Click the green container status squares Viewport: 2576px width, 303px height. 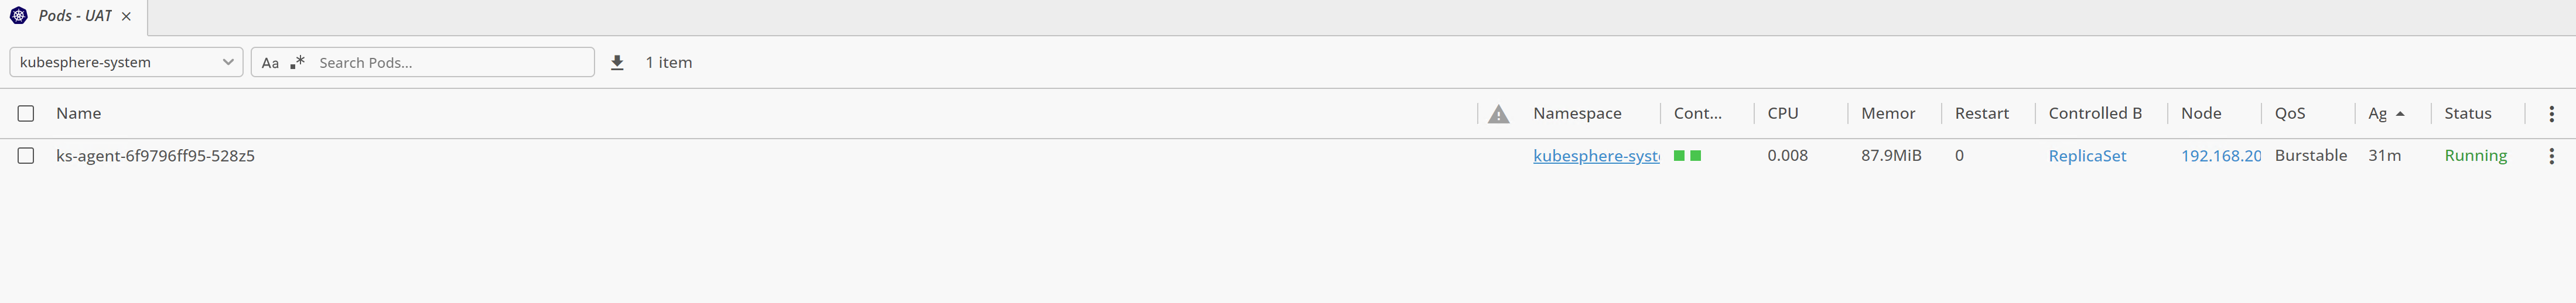coord(1687,156)
